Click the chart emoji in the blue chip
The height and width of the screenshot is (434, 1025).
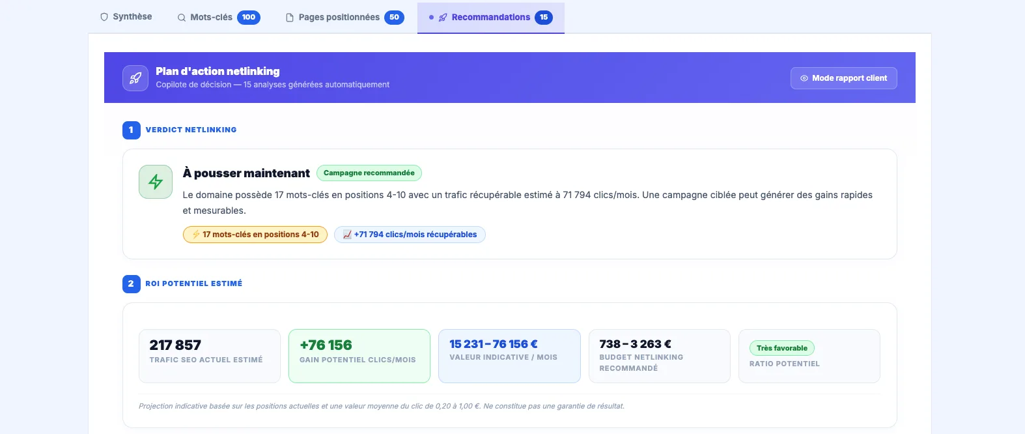tap(347, 235)
